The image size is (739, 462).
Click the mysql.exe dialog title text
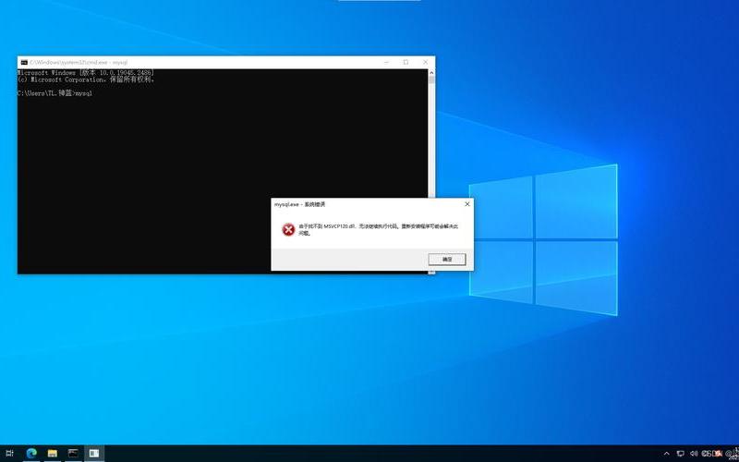299,204
